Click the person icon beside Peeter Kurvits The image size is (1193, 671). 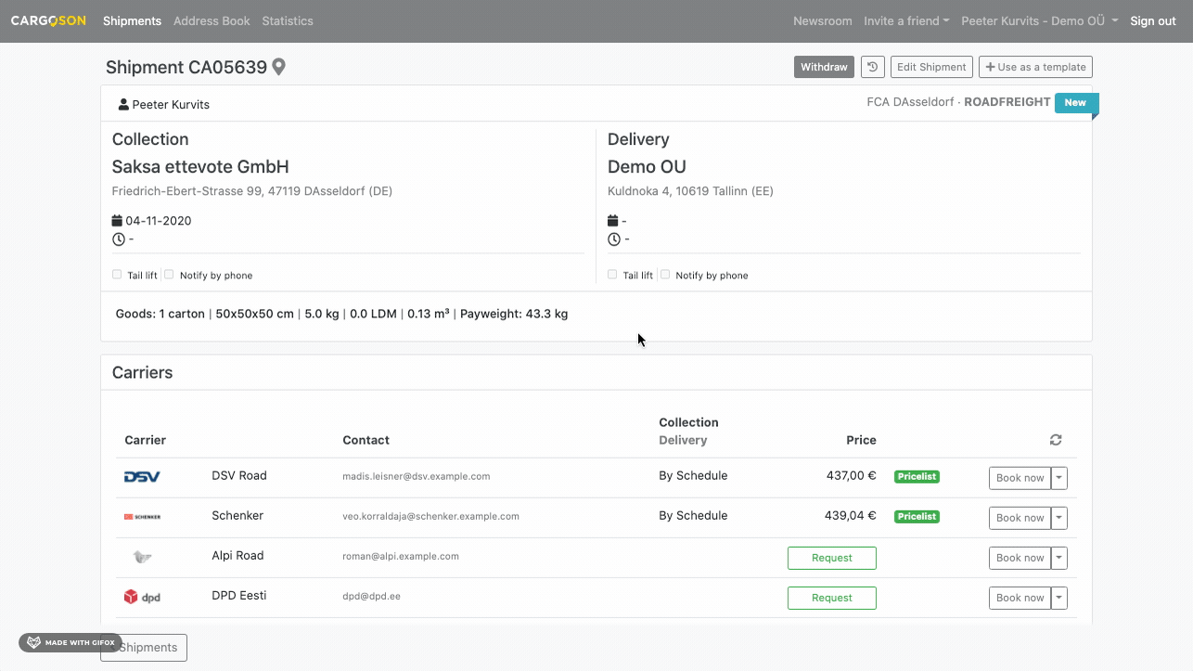click(x=123, y=105)
